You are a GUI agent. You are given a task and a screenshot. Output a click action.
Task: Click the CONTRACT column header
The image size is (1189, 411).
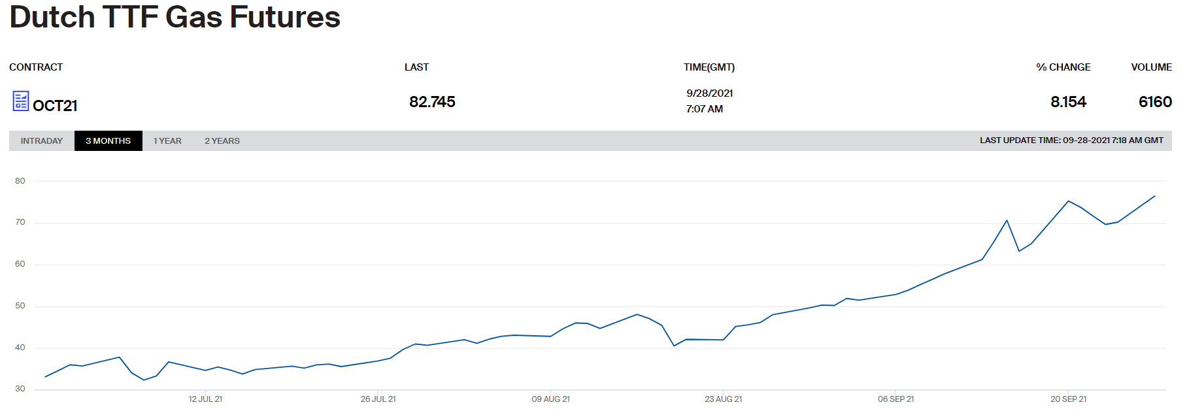36,67
